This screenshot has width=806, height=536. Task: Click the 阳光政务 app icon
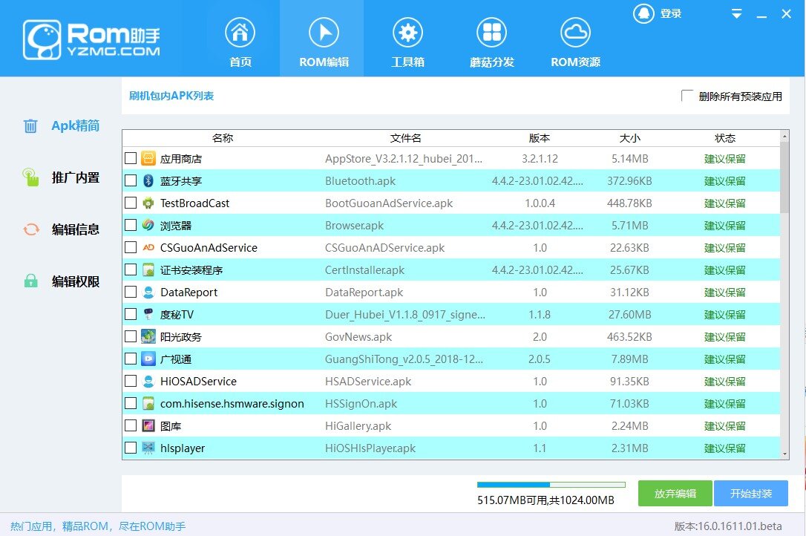click(x=148, y=336)
